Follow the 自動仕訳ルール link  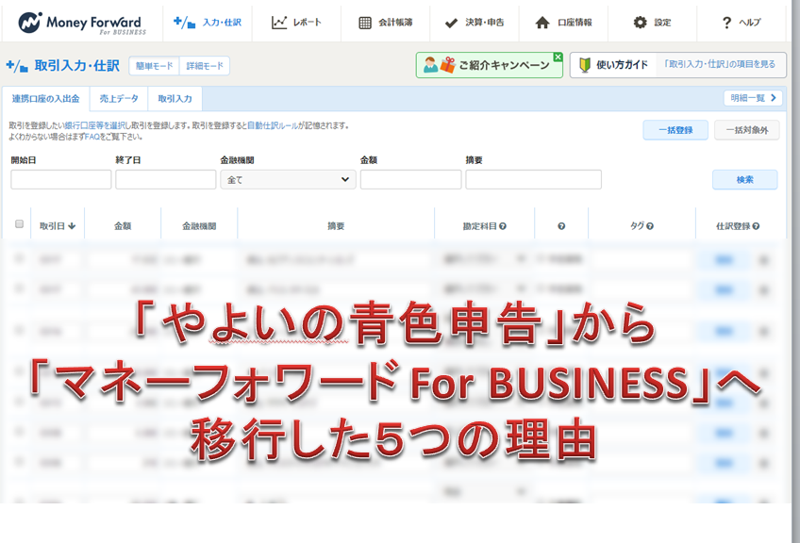point(272,125)
